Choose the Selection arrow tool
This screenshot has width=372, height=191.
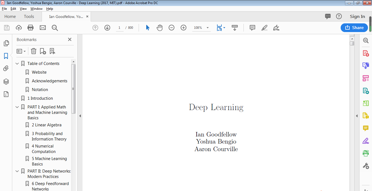point(148,28)
